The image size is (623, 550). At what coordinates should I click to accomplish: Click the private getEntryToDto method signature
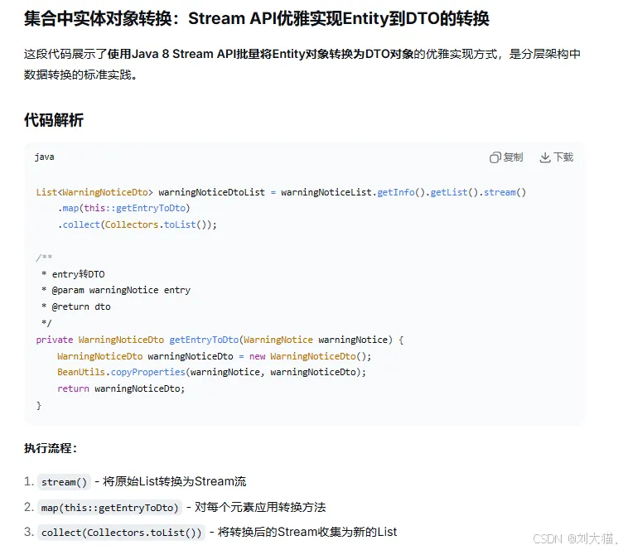coord(220,340)
